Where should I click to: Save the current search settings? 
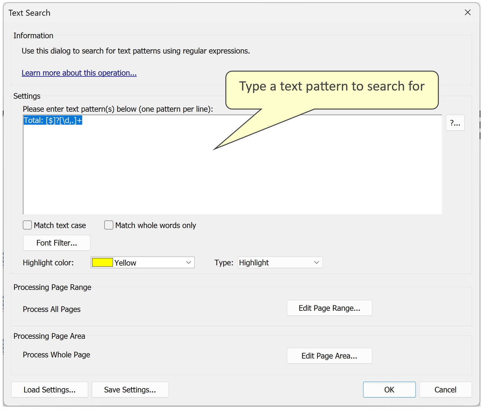130,390
